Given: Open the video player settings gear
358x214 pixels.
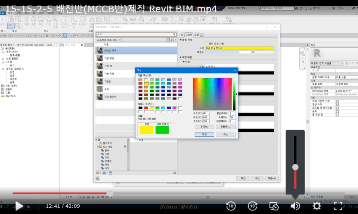Looking at the screenshot, I should pos(317,206).
